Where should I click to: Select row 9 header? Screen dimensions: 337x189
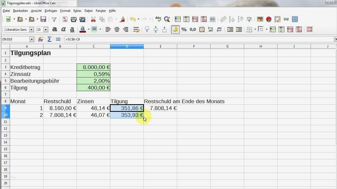pyautogui.click(x=5, y=108)
